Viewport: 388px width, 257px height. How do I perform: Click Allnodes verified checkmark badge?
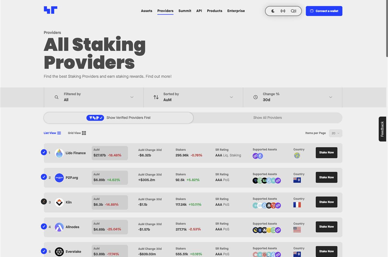44,226
